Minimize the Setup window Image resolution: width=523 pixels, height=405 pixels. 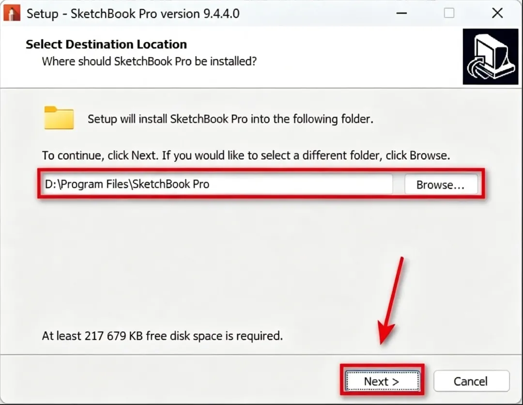pyautogui.click(x=401, y=14)
